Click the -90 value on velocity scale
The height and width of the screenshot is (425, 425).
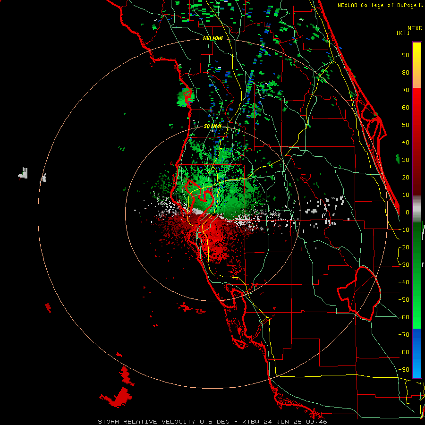[404, 369]
